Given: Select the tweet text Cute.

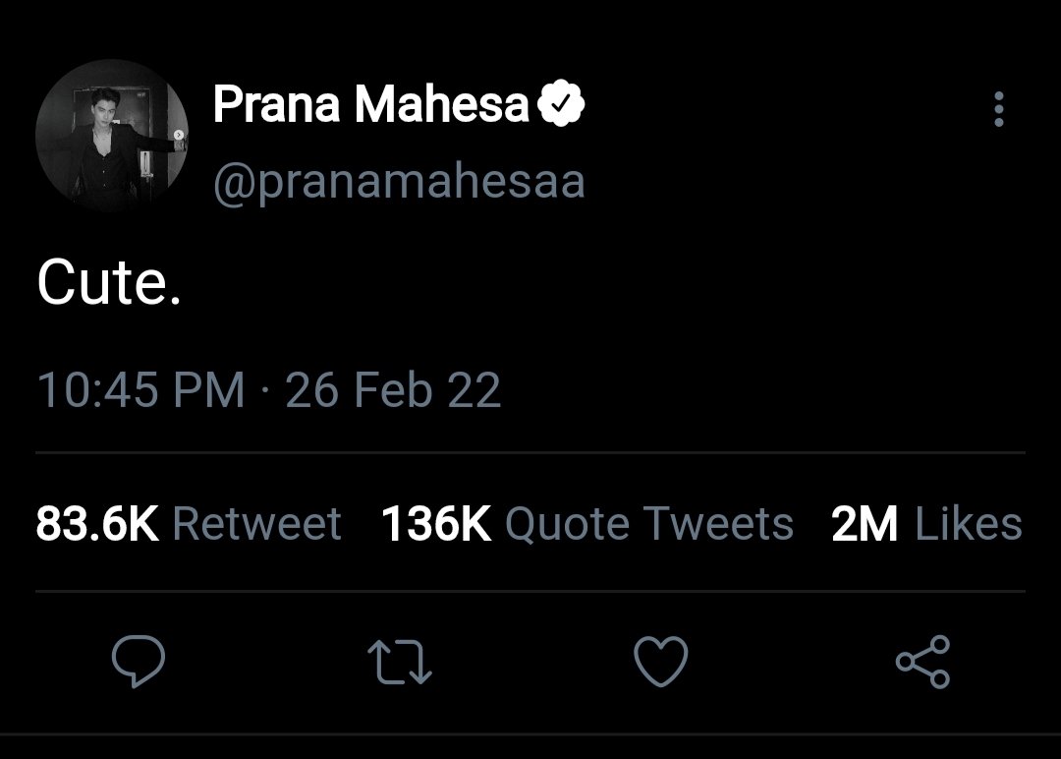Looking at the screenshot, I should point(109,281).
